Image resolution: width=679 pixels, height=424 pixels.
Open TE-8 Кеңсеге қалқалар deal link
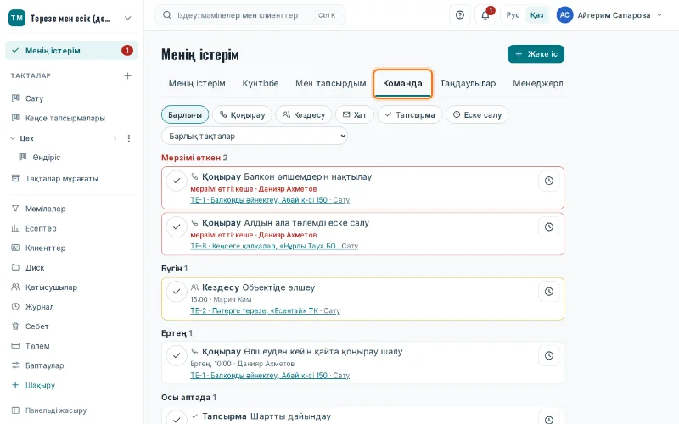pos(274,246)
